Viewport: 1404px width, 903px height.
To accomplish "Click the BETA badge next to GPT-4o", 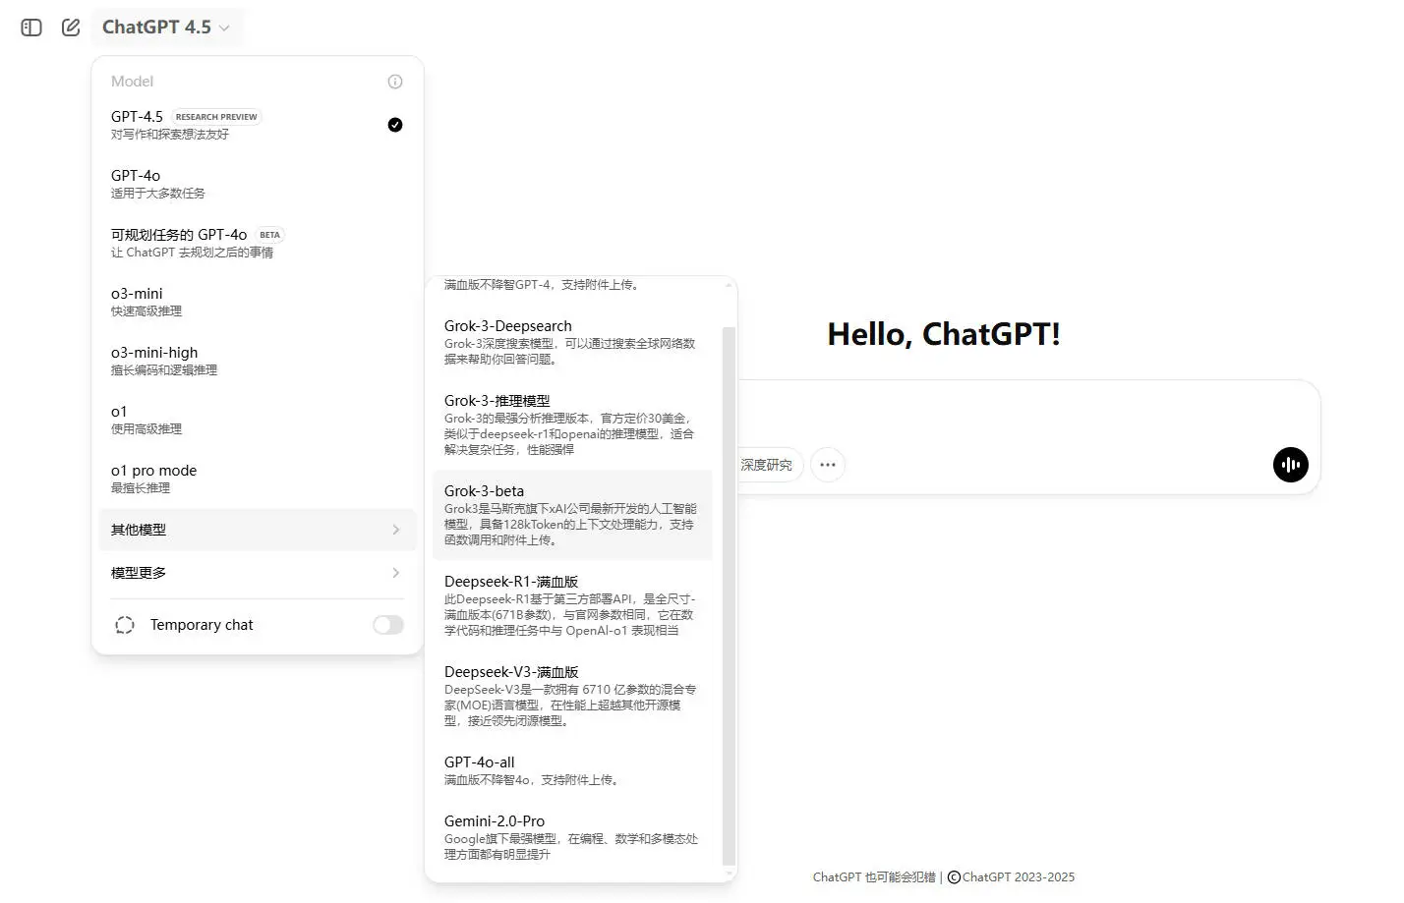I will (269, 235).
